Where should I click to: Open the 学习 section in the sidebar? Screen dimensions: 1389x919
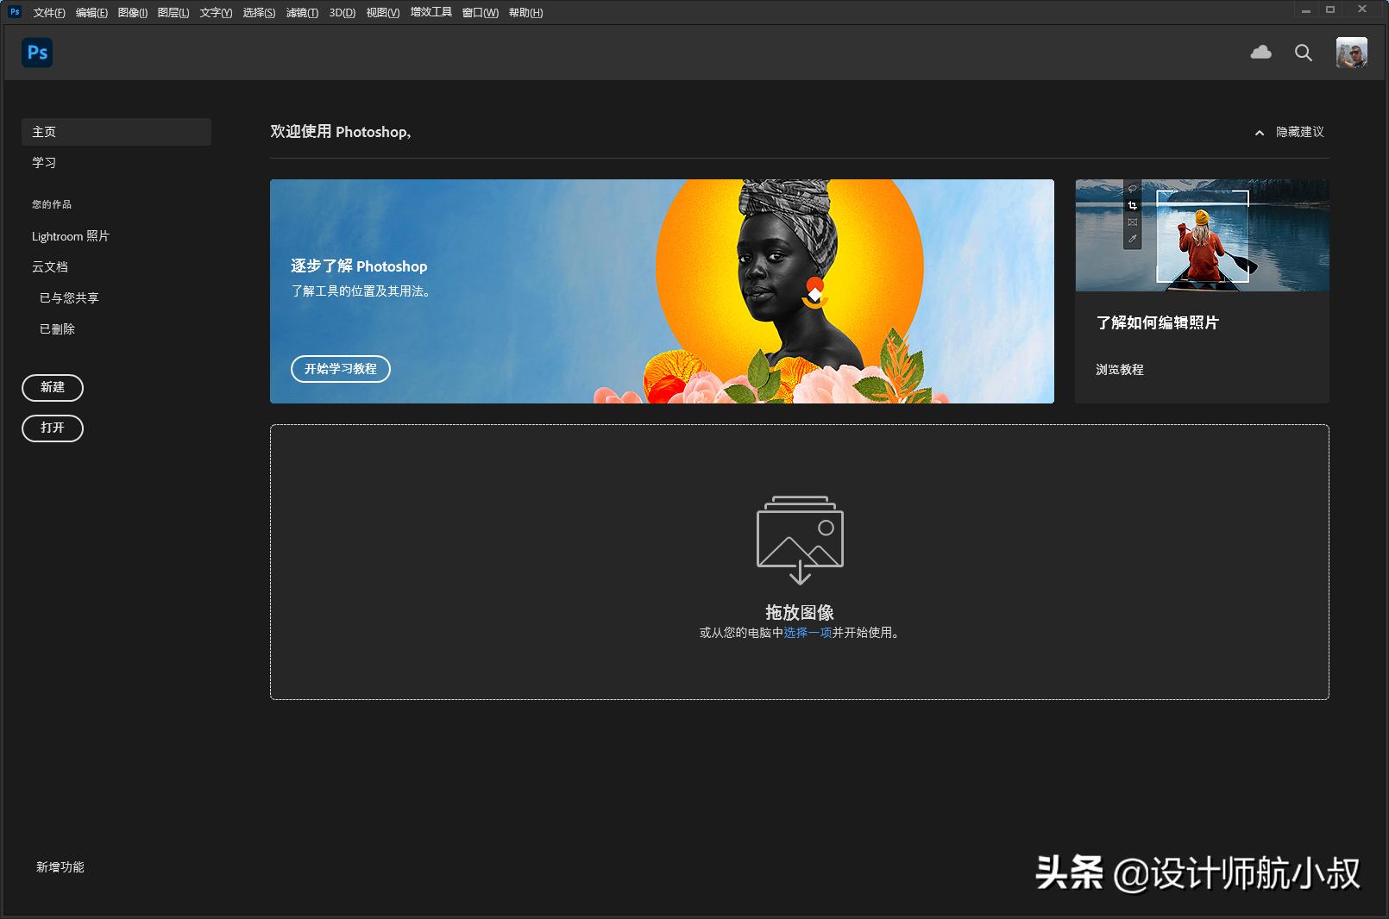43,162
